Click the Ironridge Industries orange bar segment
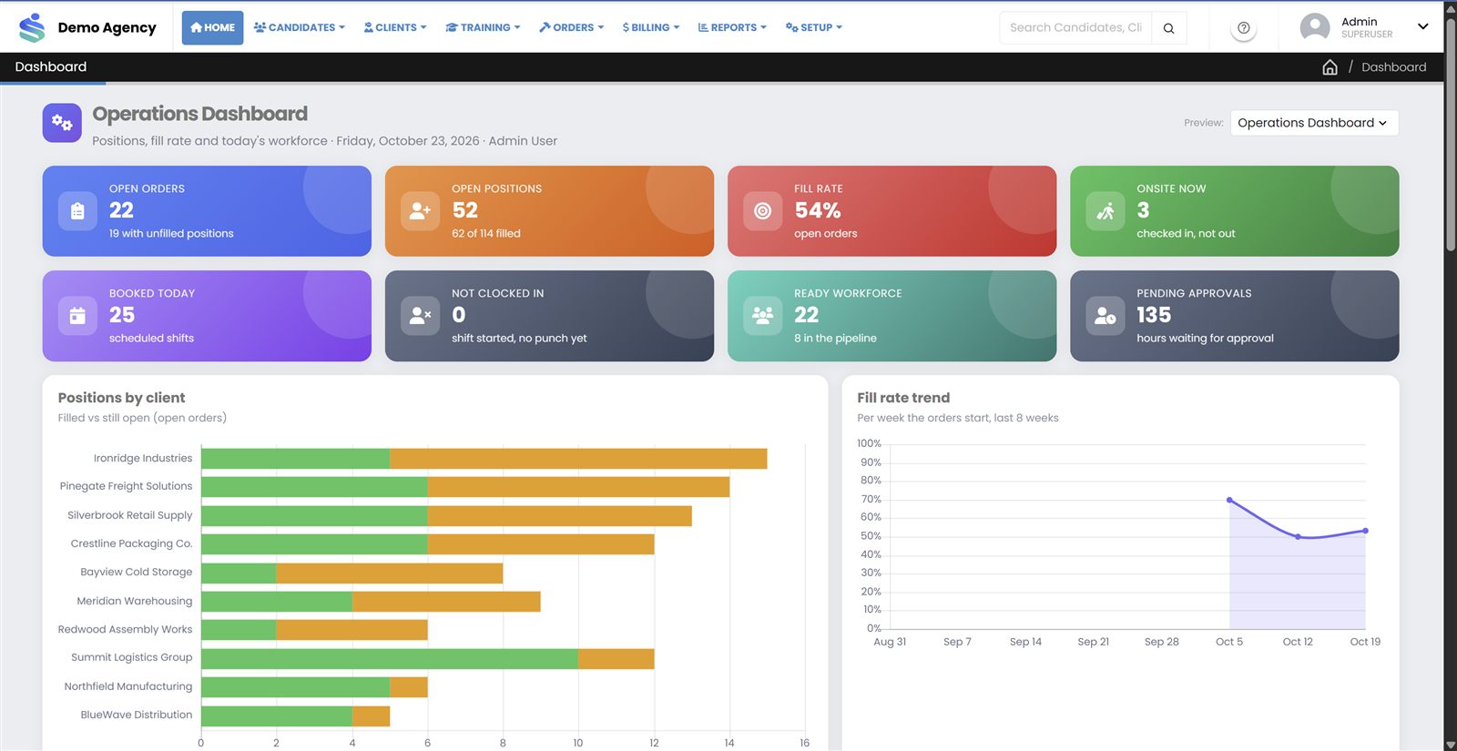 point(578,459)
